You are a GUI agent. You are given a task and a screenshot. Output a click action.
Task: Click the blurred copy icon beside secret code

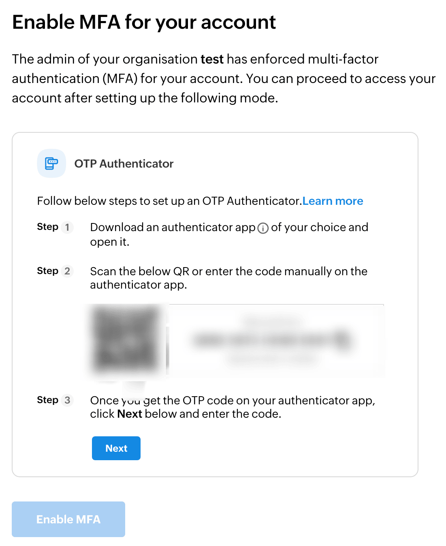[343, 339]
